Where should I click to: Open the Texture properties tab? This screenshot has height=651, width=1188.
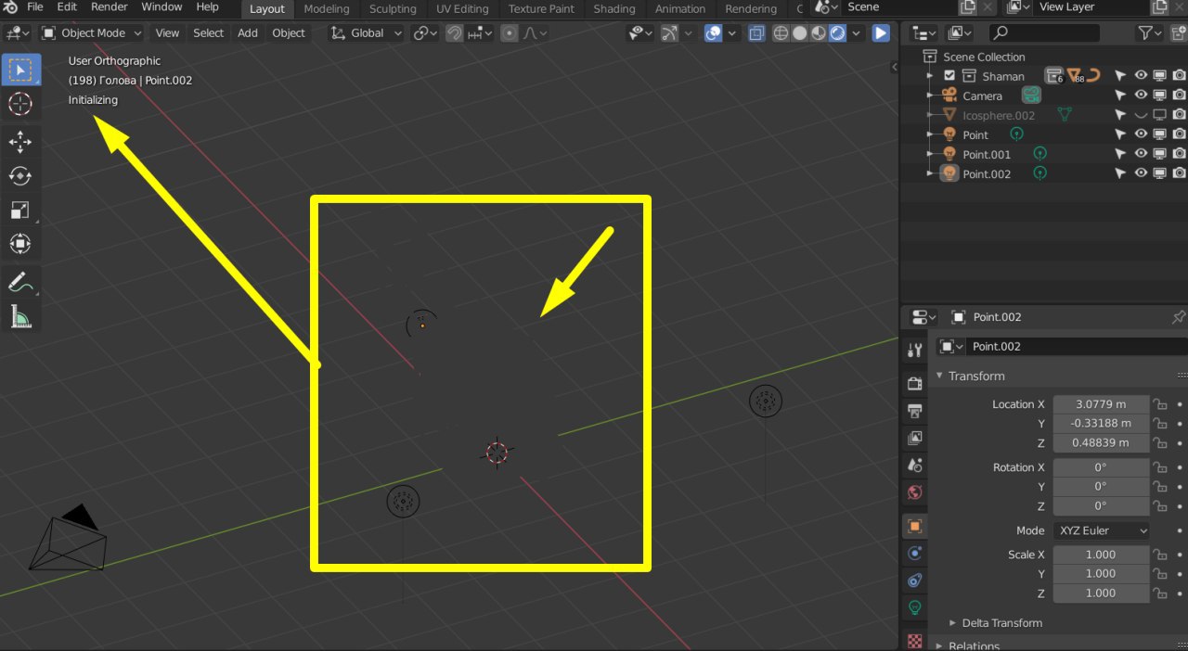click(914, 640)
